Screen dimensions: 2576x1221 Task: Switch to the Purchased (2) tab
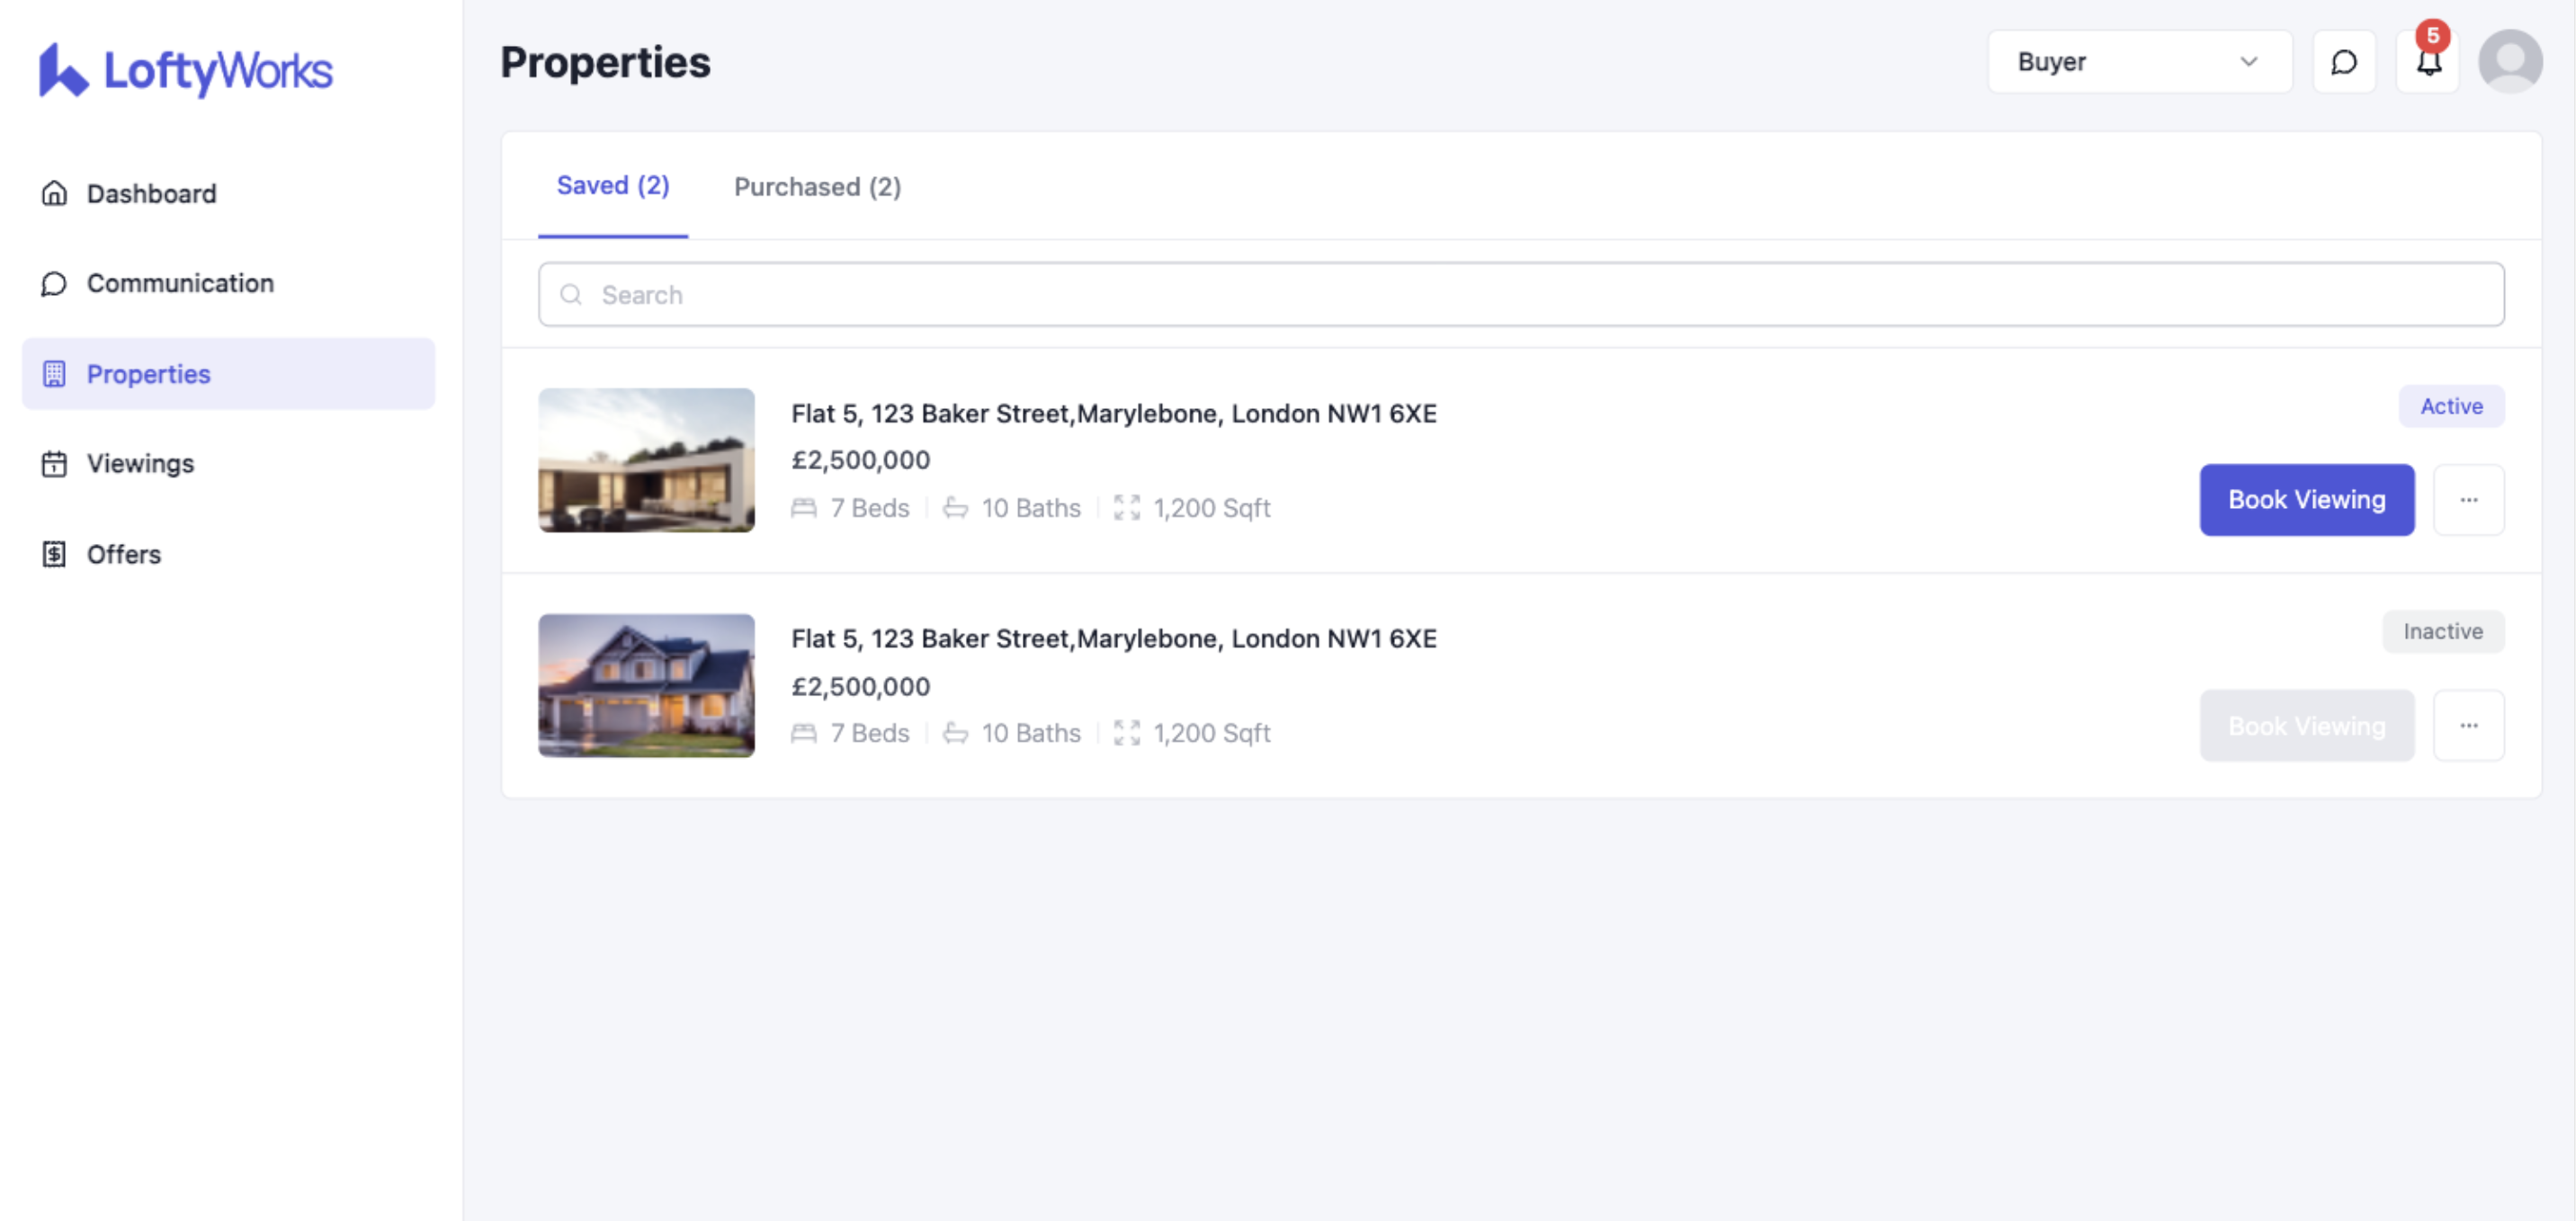click(817, 187)
